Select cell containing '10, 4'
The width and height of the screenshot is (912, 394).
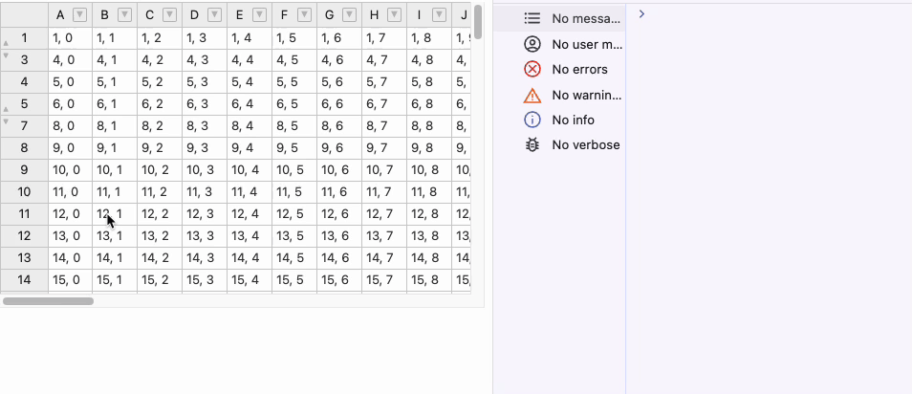(x=250, y=170)
